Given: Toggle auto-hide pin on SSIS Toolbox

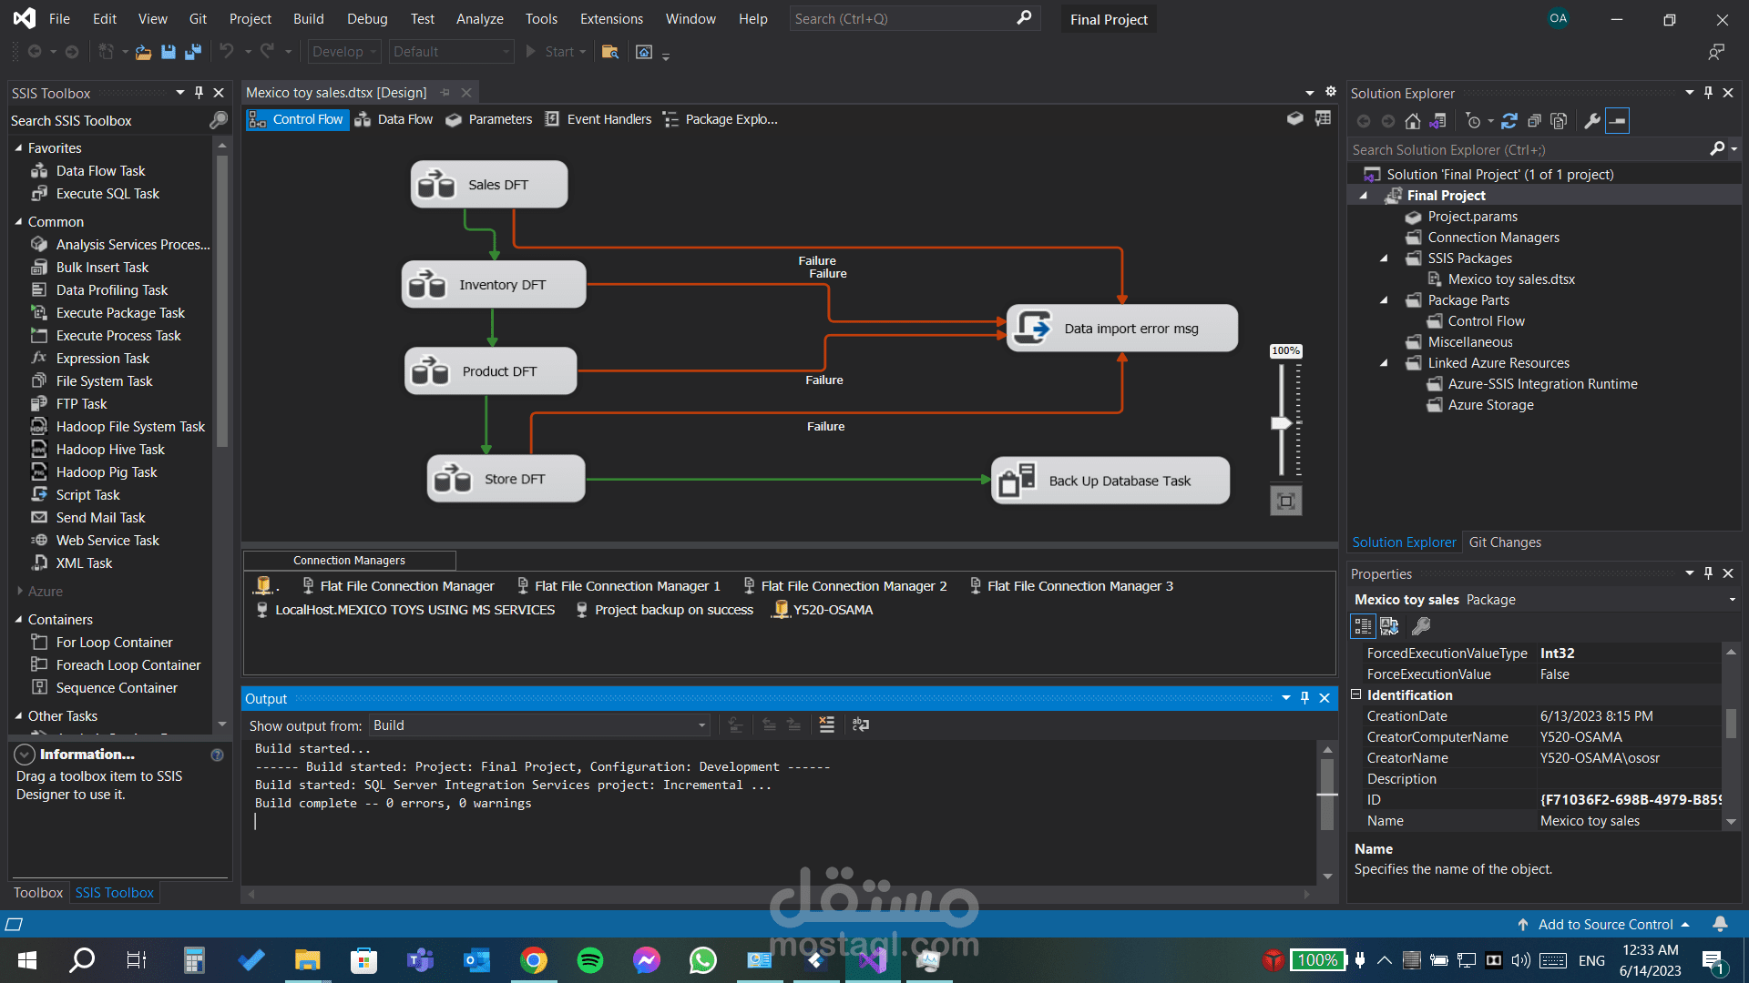Looking at the screenshot, I should [199, 93].
